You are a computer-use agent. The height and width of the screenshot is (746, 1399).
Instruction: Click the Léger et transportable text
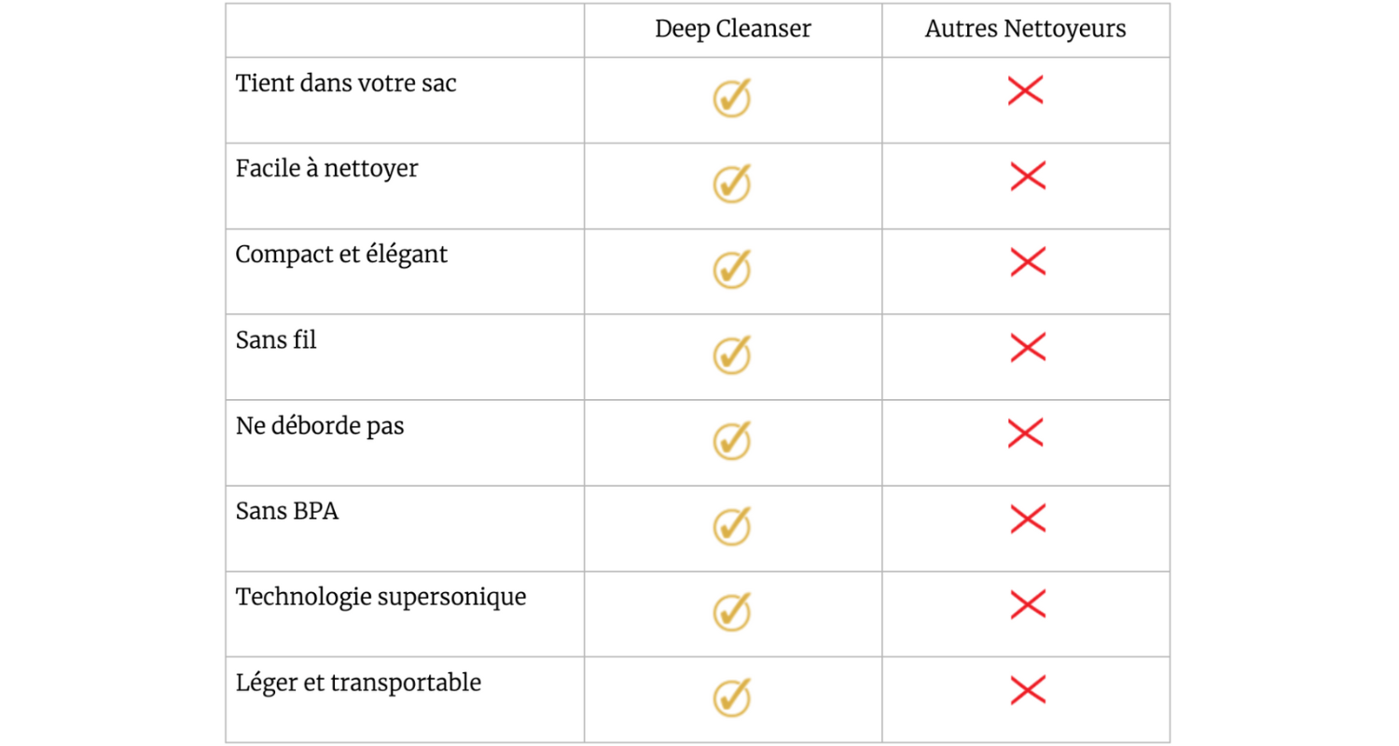click(x=358, y=684)
